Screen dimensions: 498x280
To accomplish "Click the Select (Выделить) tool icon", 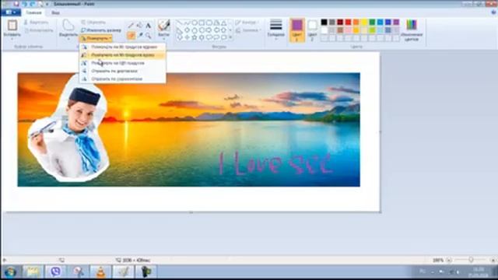I will click(x=68, y=25).
